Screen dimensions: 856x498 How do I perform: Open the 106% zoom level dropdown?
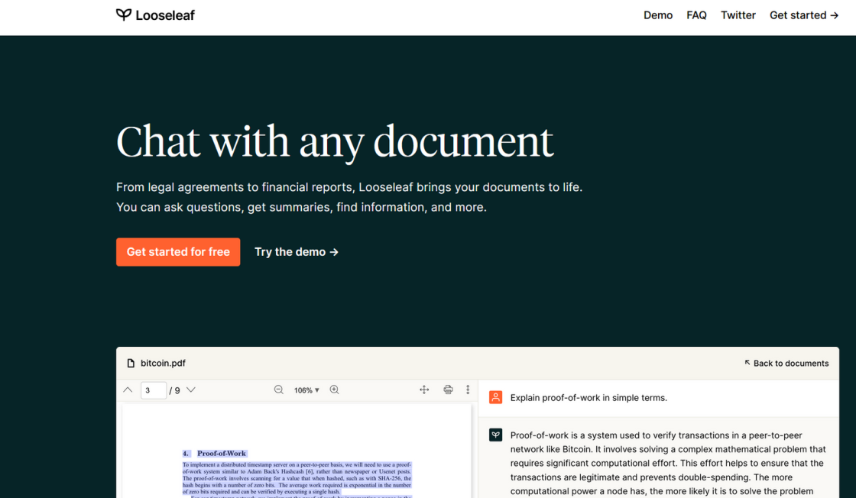306,390
